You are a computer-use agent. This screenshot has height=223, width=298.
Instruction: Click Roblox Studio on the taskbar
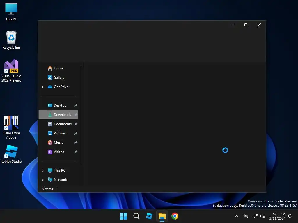[149, 216]
